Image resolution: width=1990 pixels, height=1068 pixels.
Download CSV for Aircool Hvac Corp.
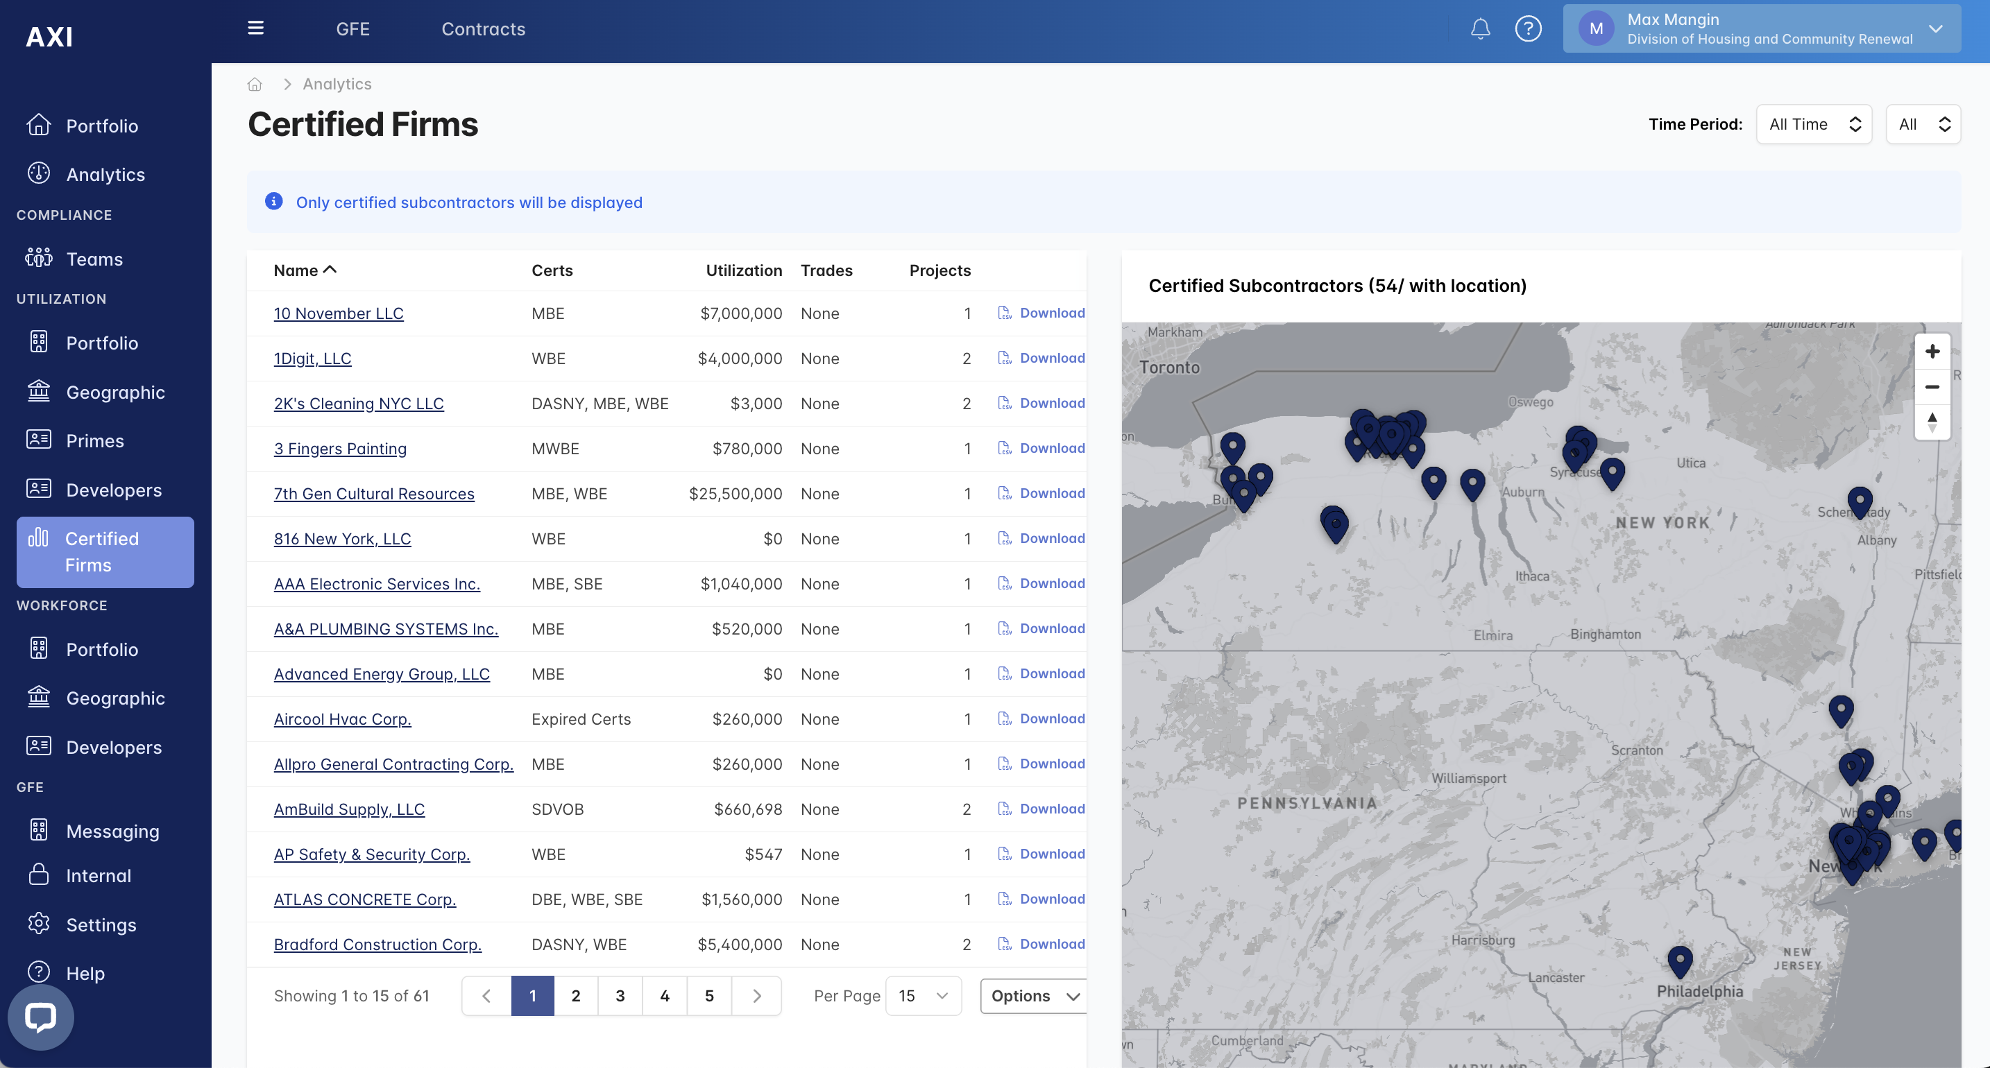1041,718
